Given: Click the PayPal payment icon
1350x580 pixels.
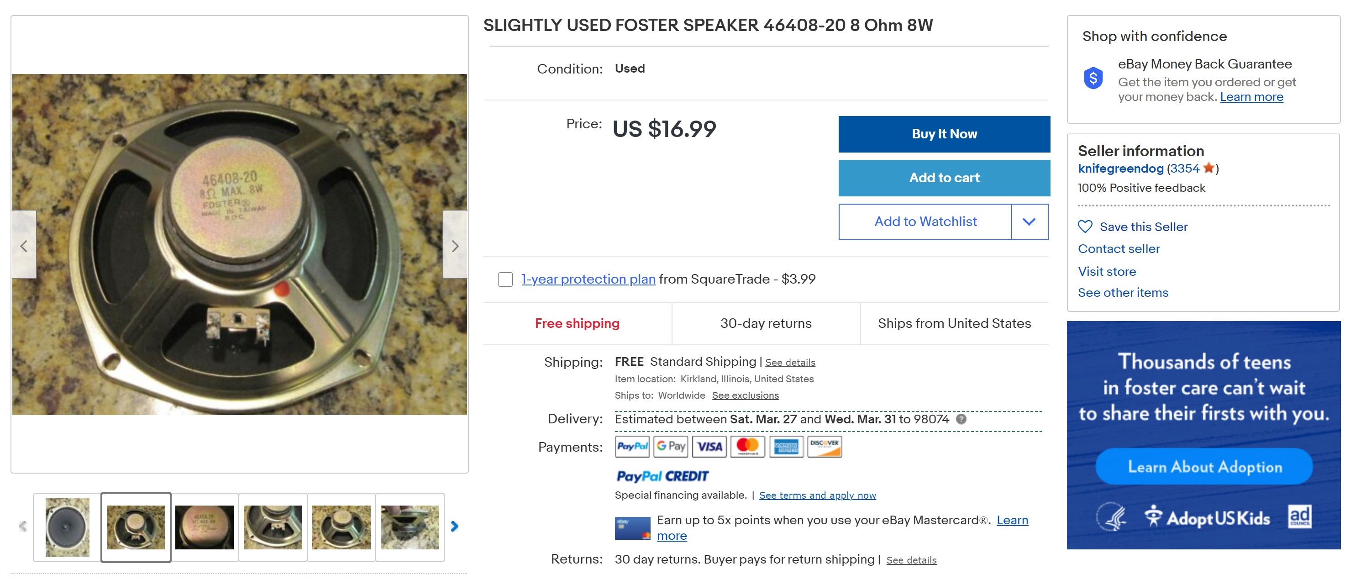Looking at the screenshot, I should tap(632, 446).
